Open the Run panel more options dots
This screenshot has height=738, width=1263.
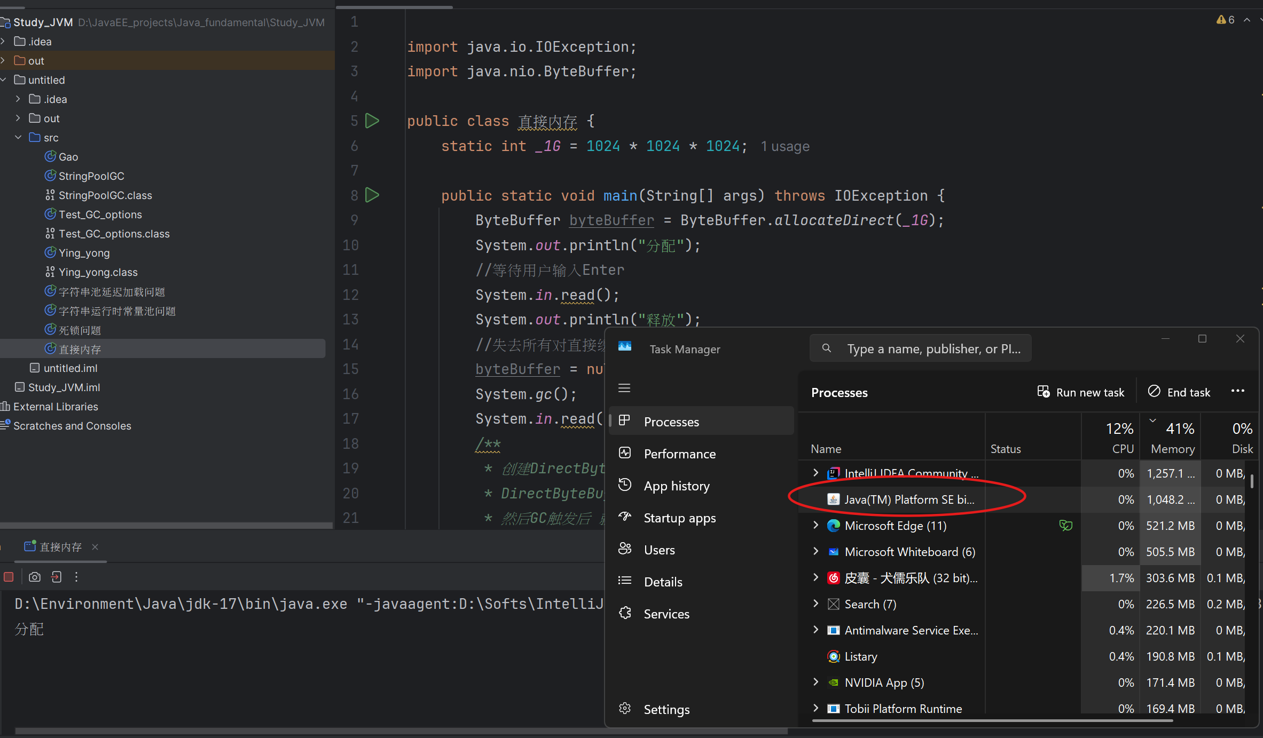point(76,577)
